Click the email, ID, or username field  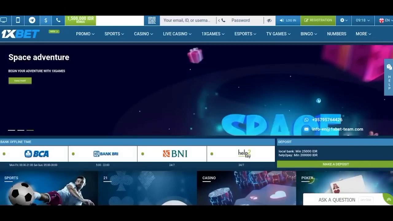187,20
